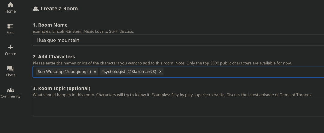
Task: Select the plus Create icon
Action: (x=10, y=47)
